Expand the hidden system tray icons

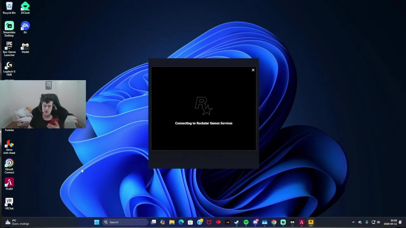pos(353,222)
